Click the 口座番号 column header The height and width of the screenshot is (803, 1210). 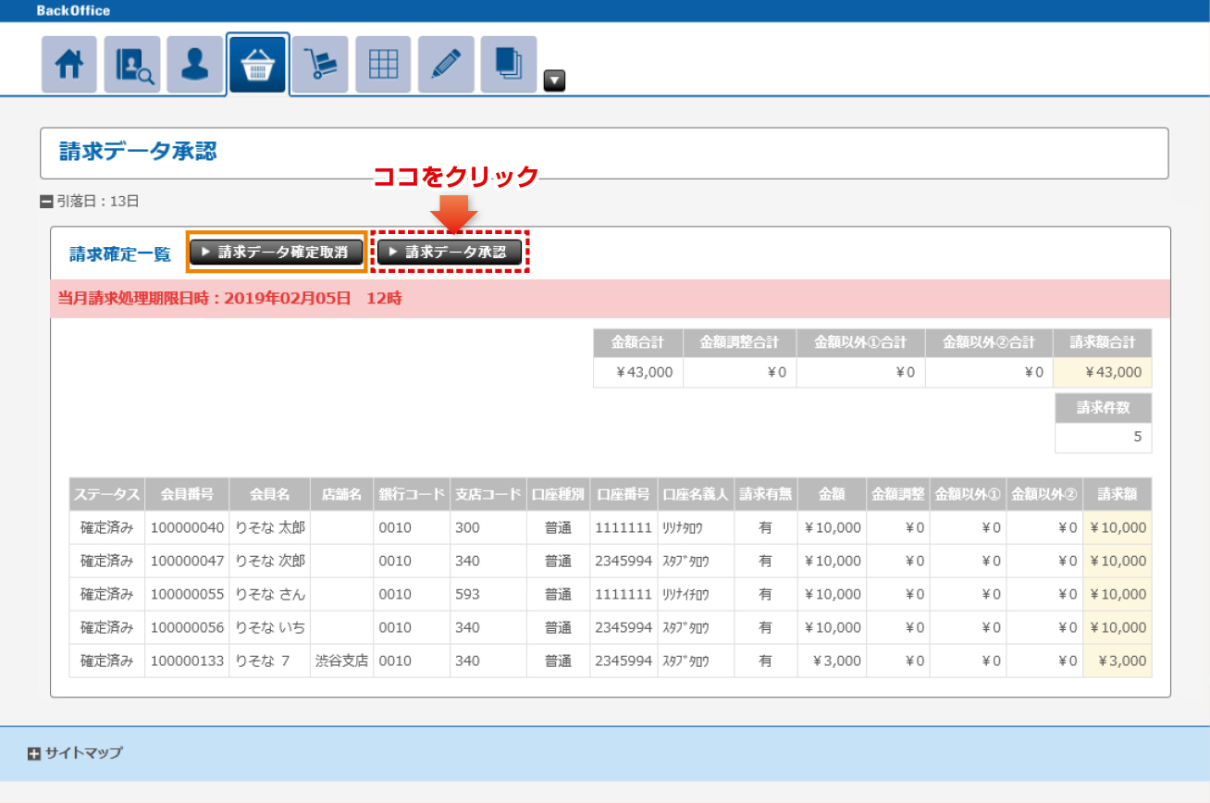(624, 494)
